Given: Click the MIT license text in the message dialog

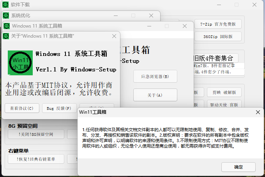Looking at the screenshot, I should tap(166, 138).
